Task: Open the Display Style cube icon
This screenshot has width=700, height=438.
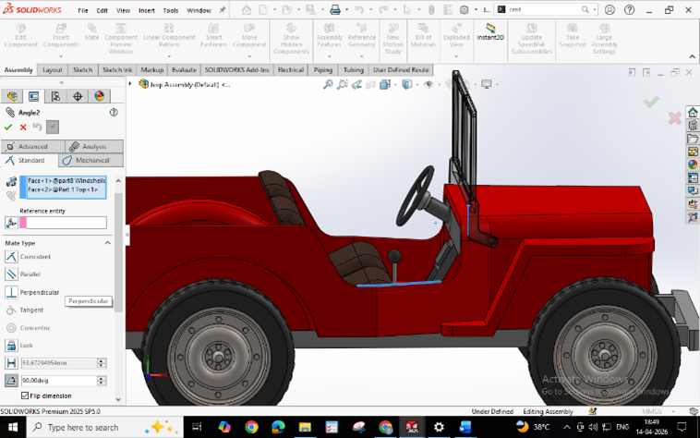Action: point(406,84)
